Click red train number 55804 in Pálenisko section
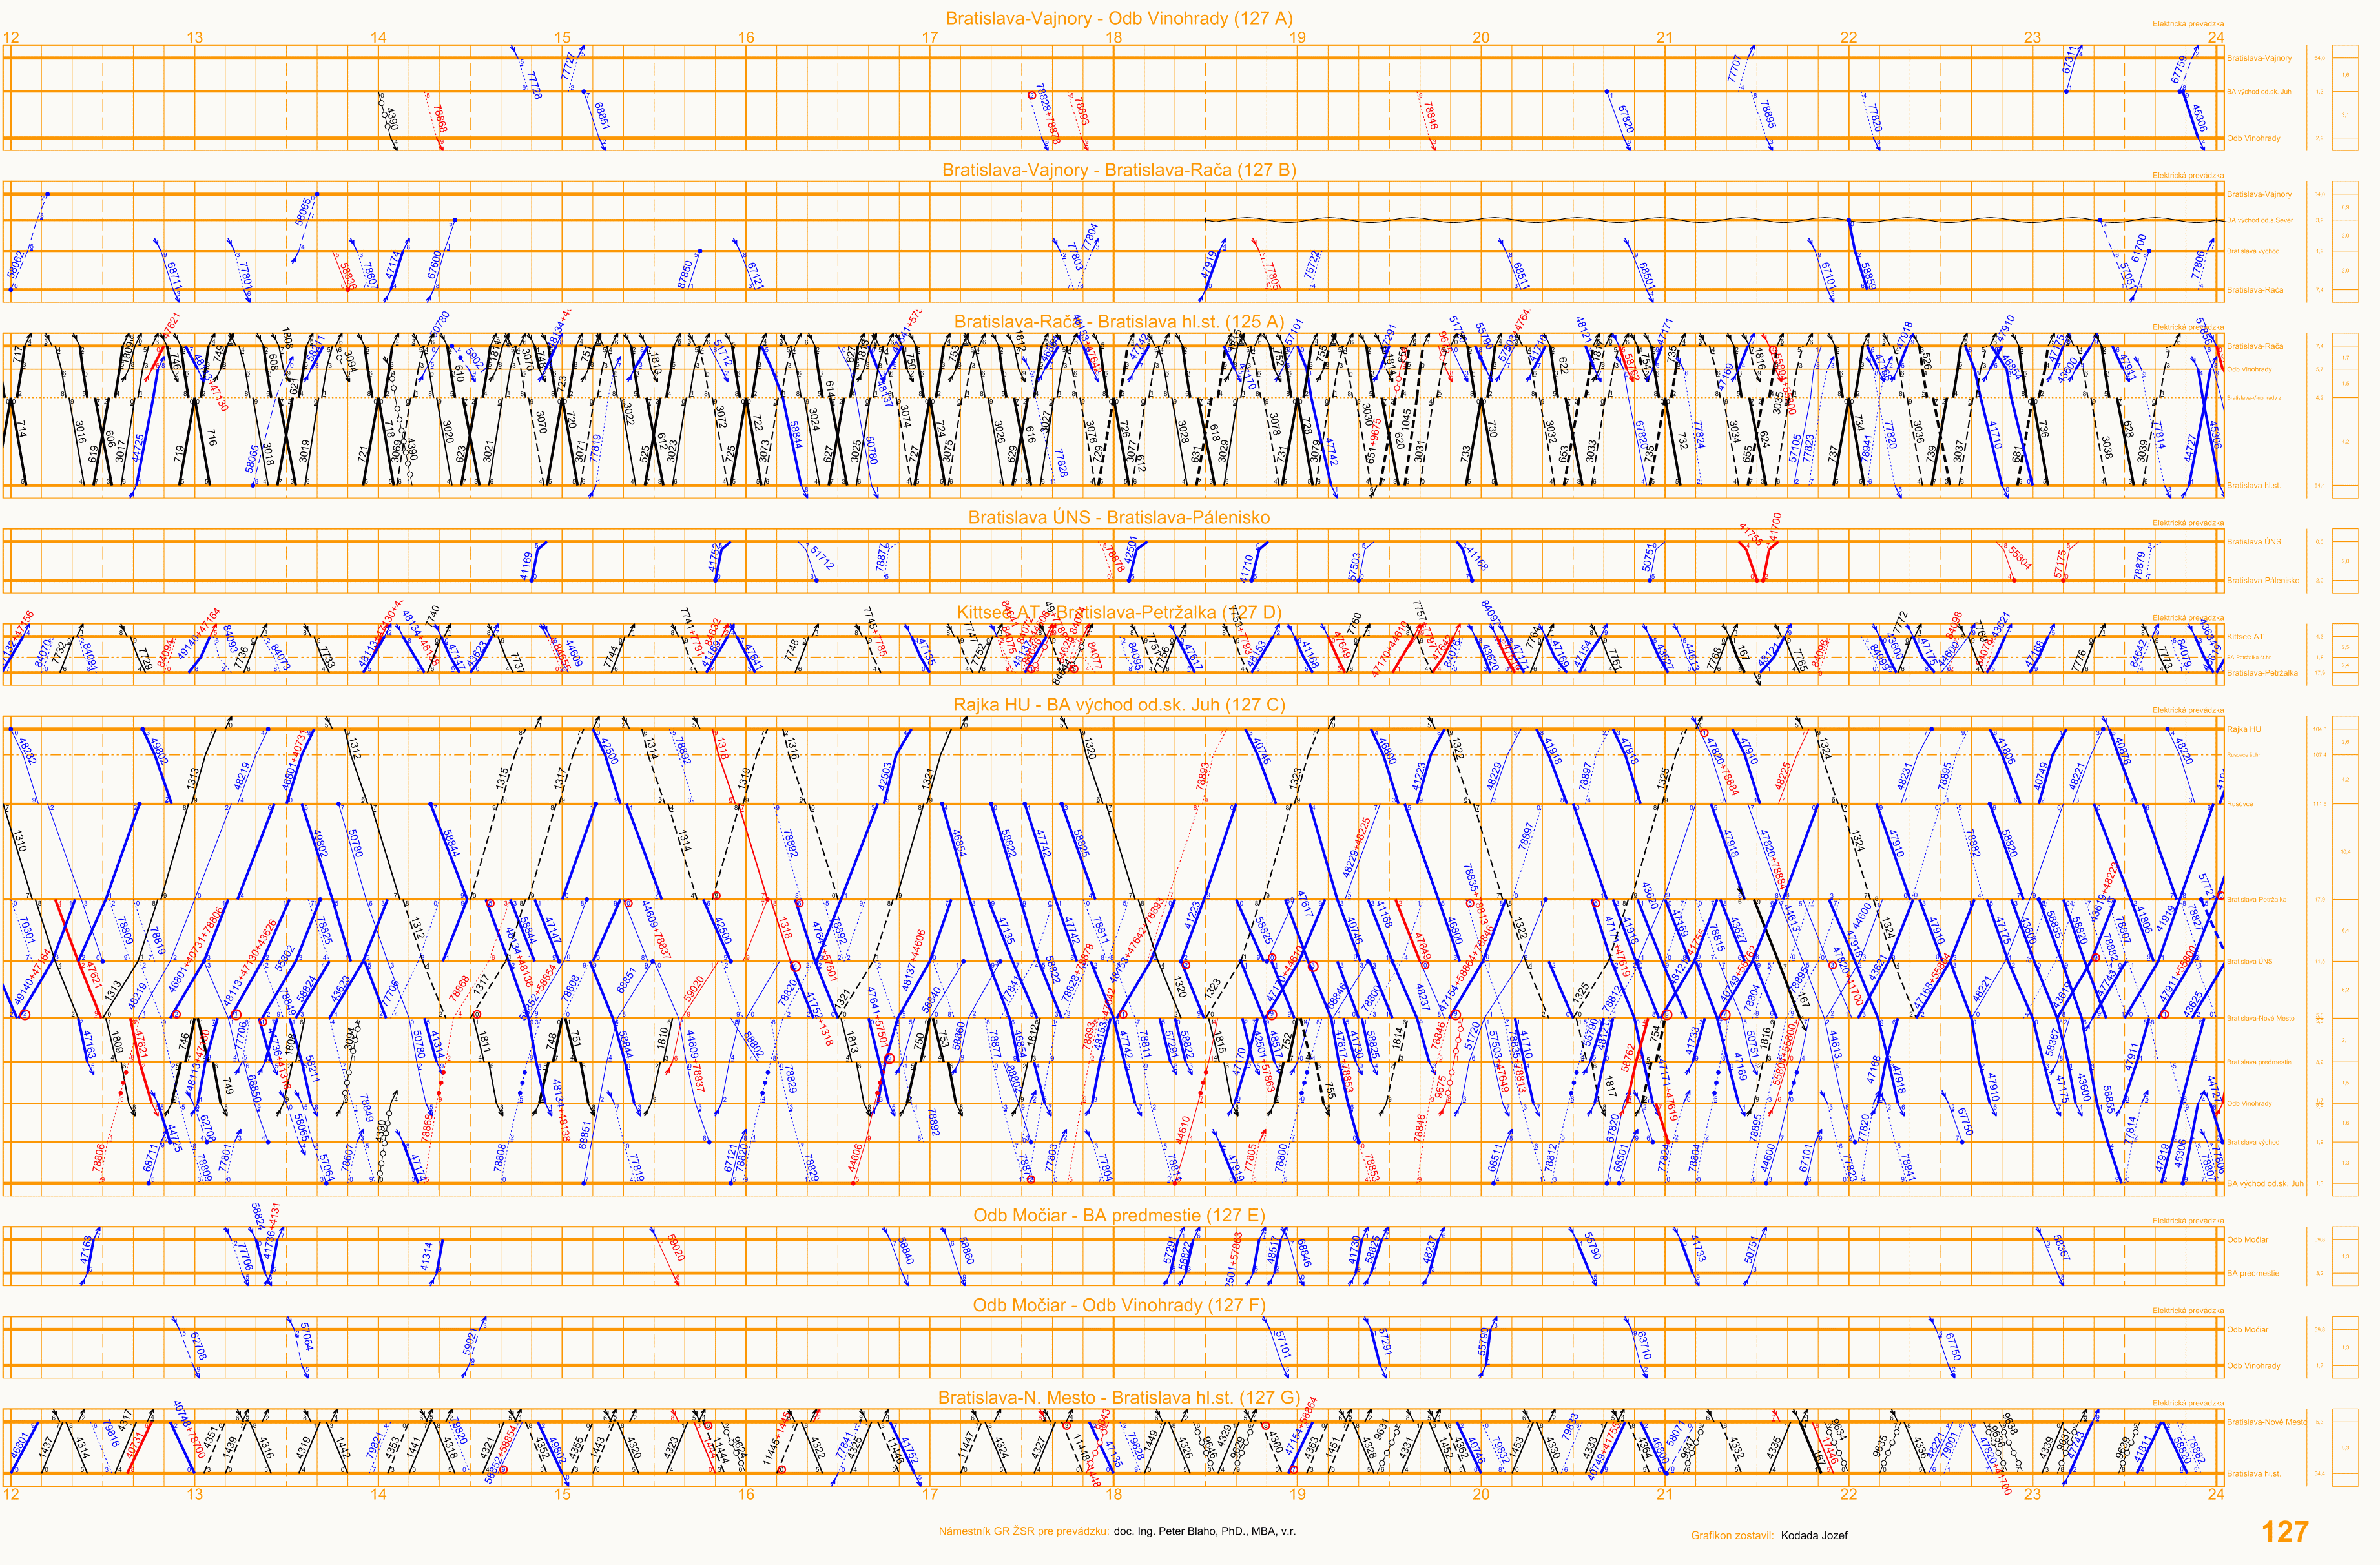Screen dimensions: 2380x1565 2019,558
